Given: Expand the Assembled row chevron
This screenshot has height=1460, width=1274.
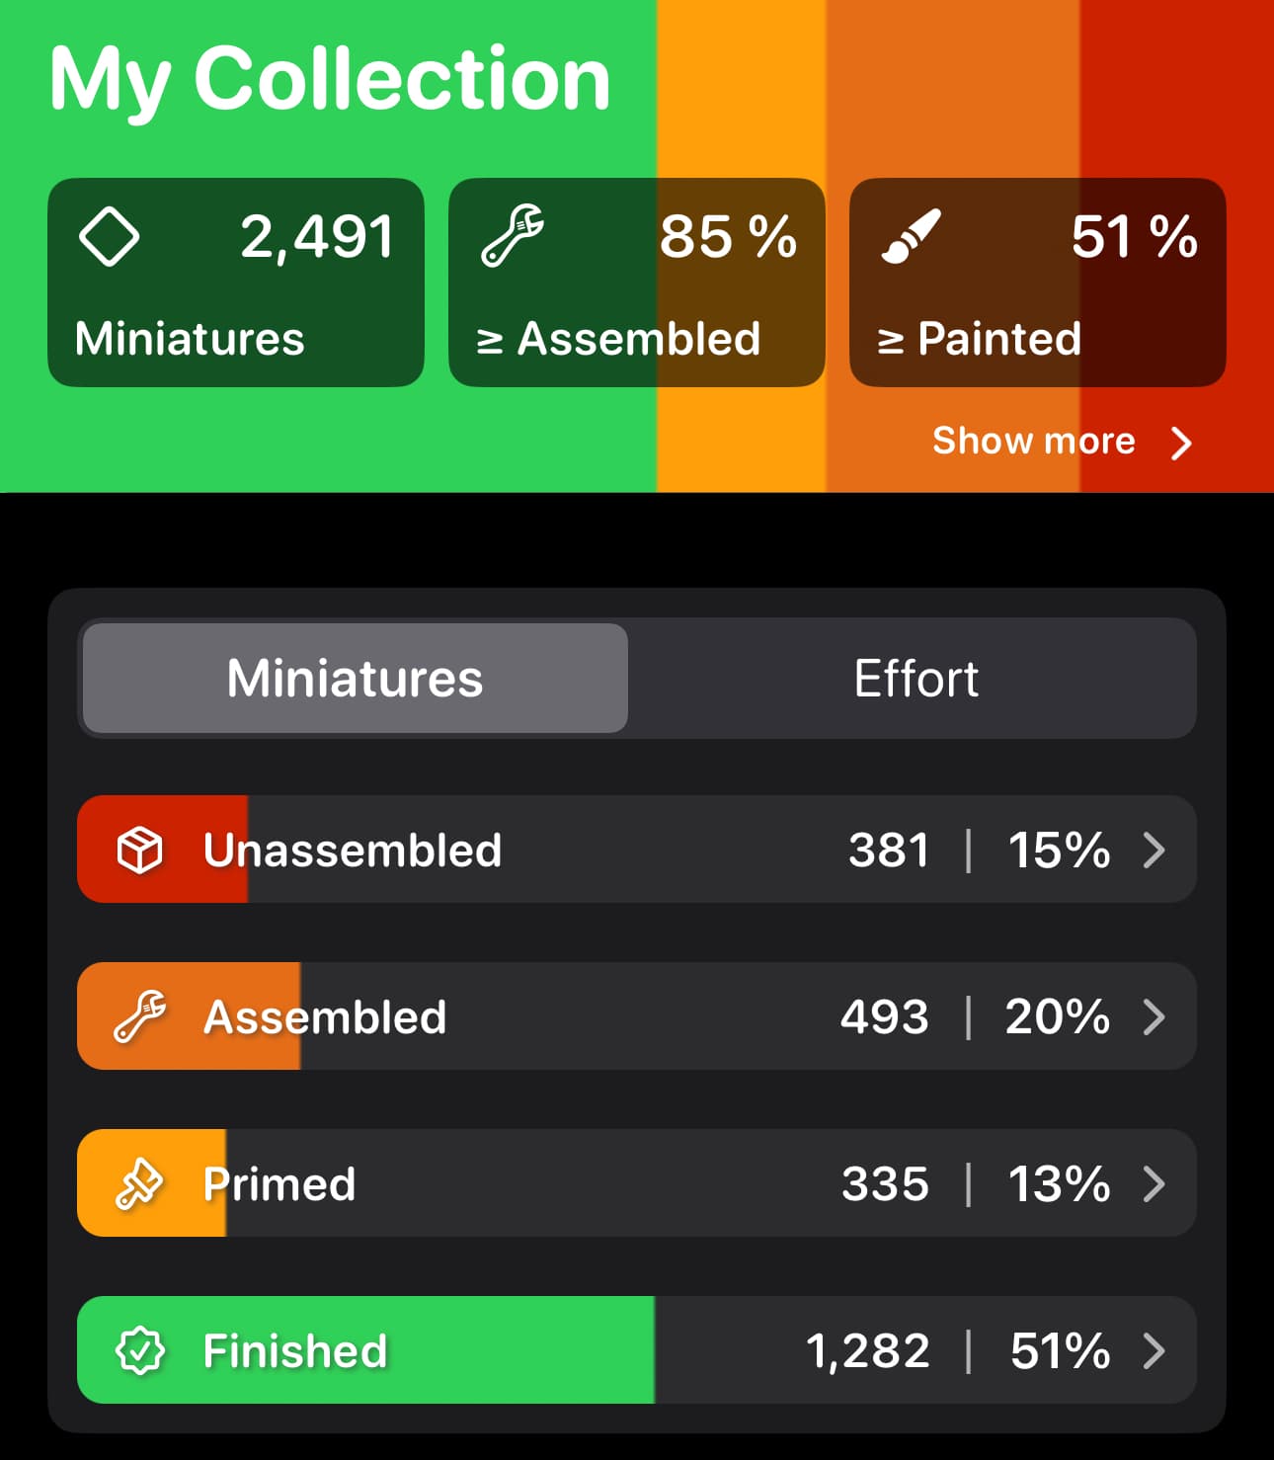Looking at the screenshot, I should (1154, 1016).
